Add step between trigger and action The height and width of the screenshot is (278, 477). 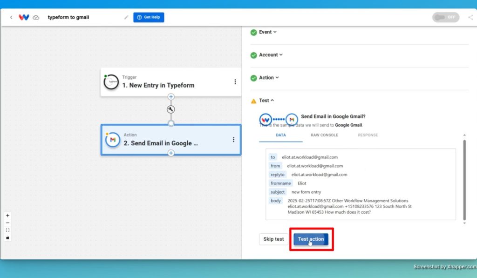coord(171,97)
